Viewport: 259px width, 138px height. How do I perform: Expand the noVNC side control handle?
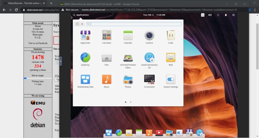point(61,61)
